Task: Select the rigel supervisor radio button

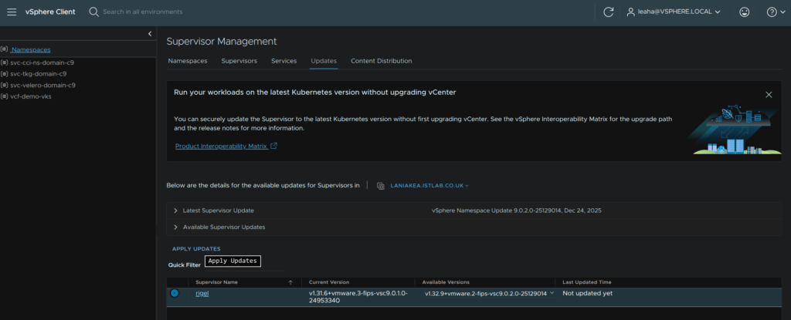Action: pyautogui.click(x=175, y=293)
